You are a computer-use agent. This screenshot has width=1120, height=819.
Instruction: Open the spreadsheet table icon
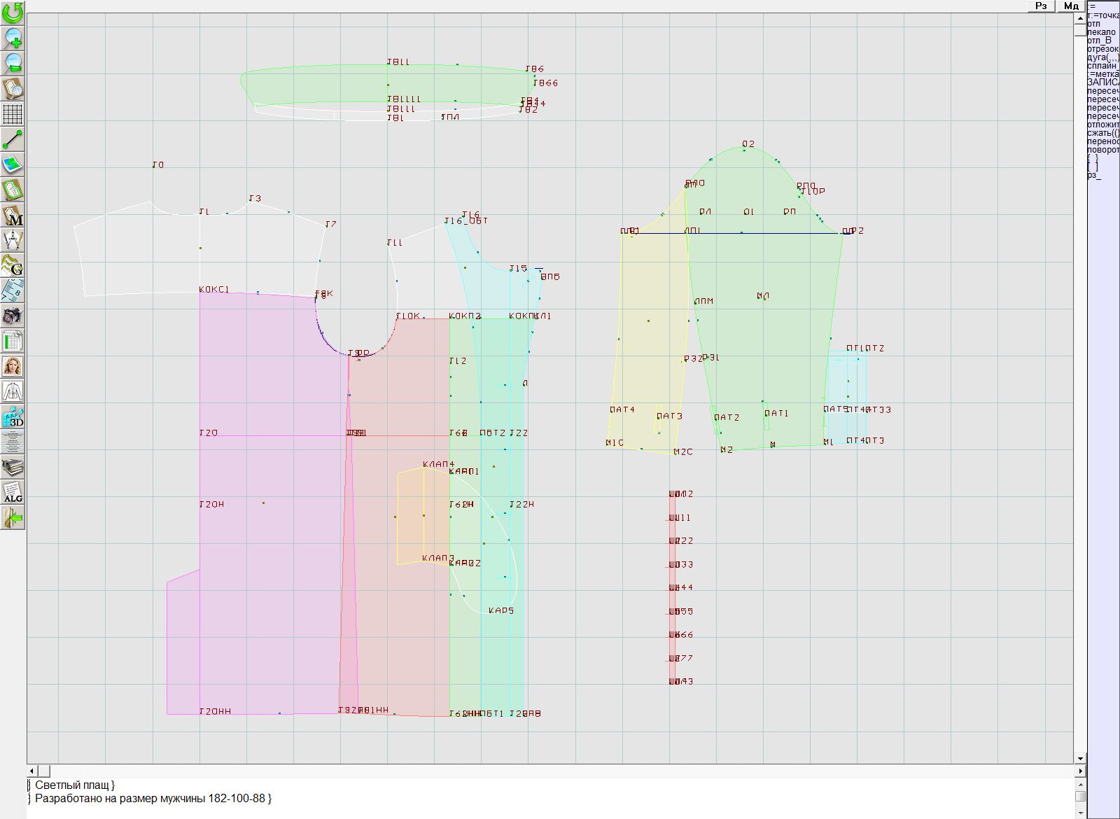click(x=13, y=341)
